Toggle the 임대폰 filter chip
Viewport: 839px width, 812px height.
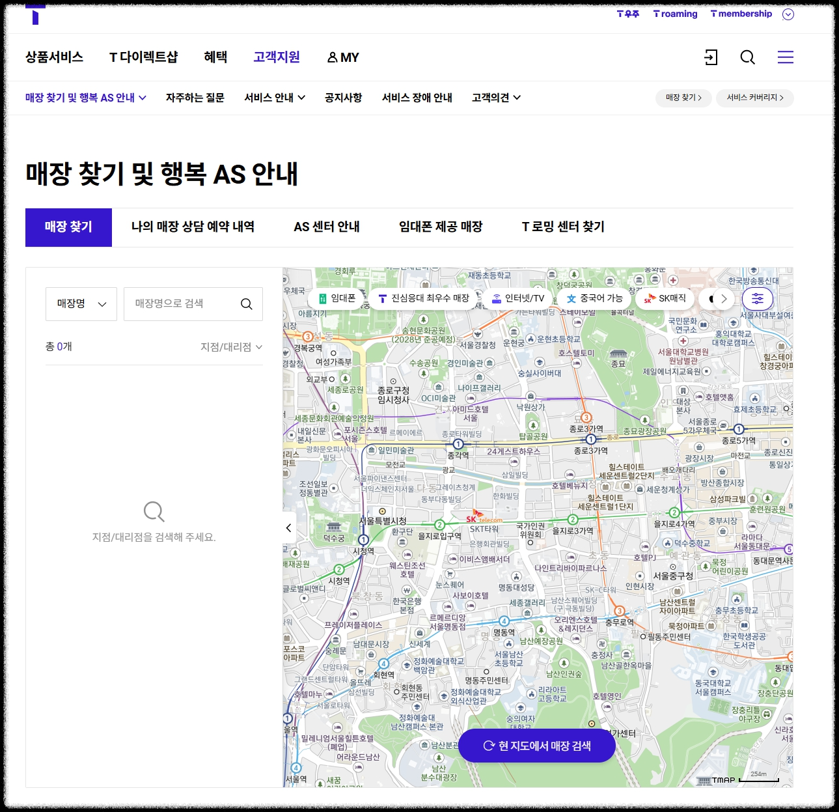[337, 298]
